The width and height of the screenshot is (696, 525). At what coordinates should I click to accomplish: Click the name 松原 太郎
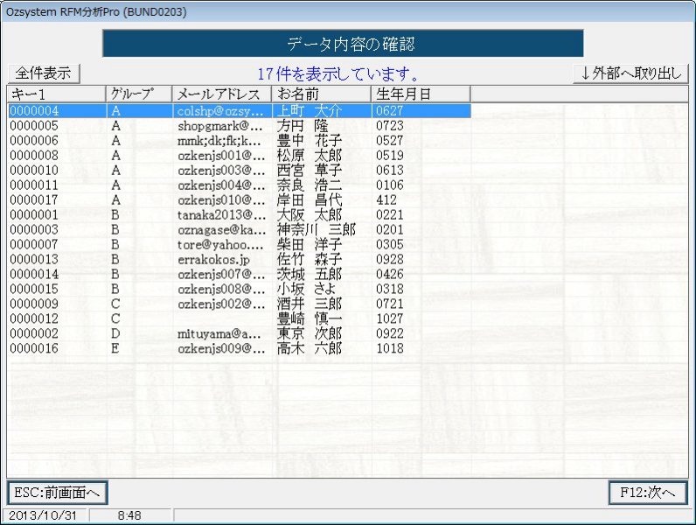coord(310,156)
